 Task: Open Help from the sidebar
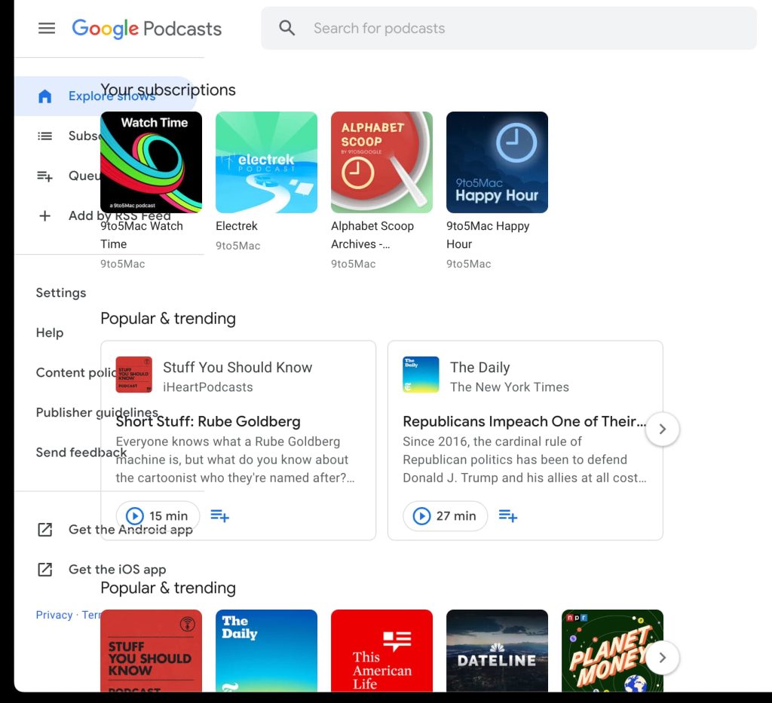click(x=50, y=333)
